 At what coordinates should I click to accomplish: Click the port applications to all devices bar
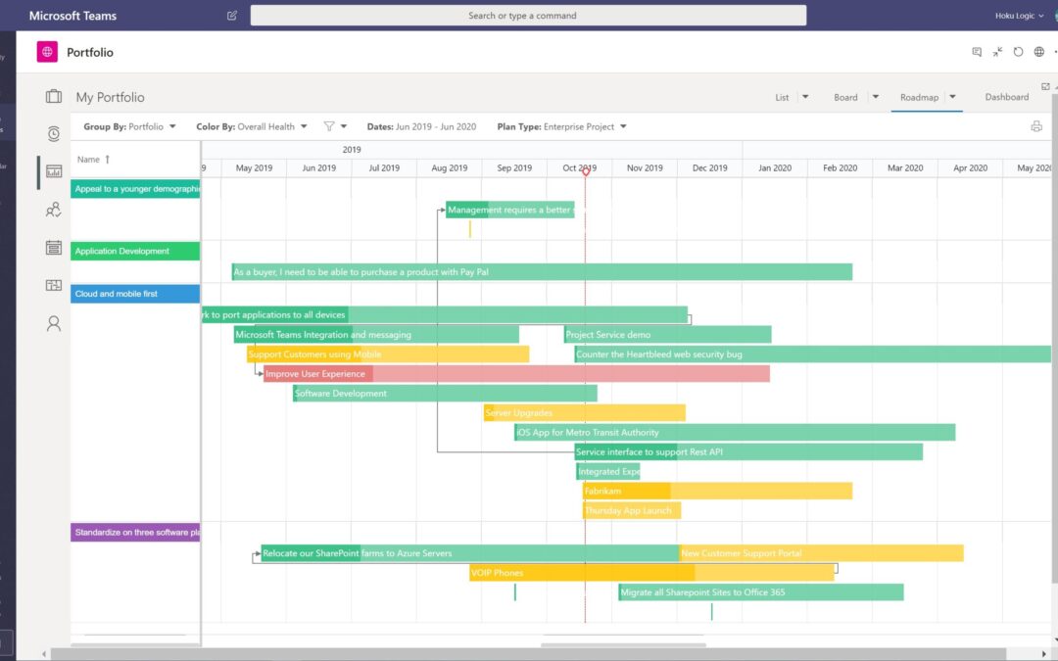445,314
